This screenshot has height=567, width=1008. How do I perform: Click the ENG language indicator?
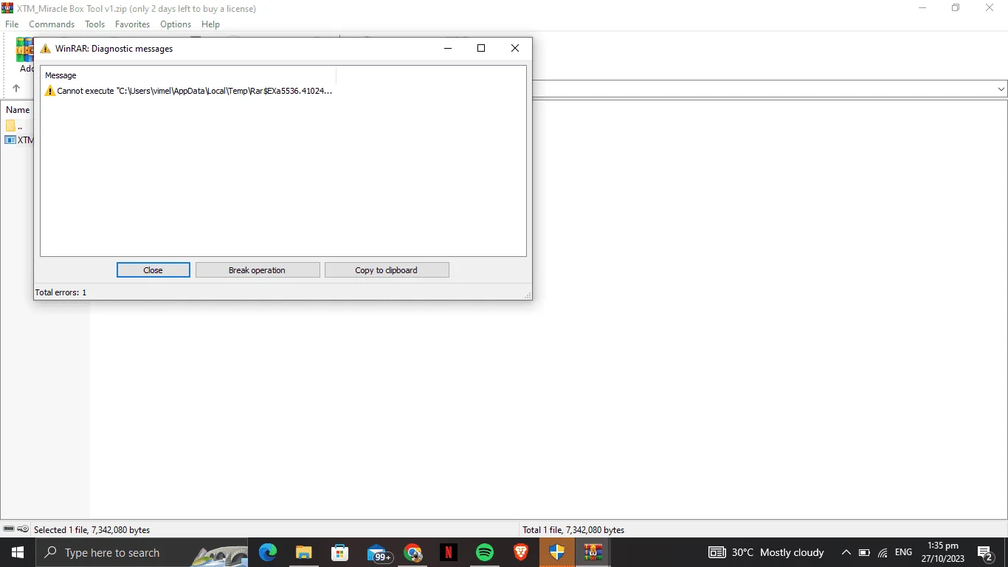(903, 552)
